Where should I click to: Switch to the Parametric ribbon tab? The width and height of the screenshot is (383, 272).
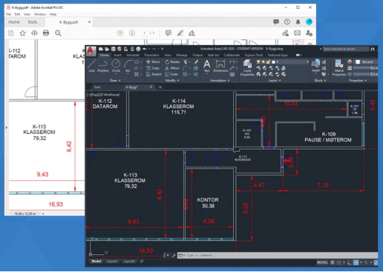[151, 55]
